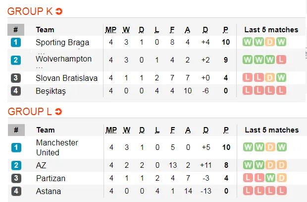The image size is (307, 202).
Task: Click the rank 1 badge for Manchester United
Action: tap(16, 147)
